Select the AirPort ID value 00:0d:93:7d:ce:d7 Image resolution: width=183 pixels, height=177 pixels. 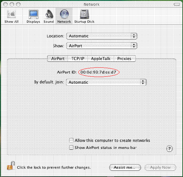(98, 72)
